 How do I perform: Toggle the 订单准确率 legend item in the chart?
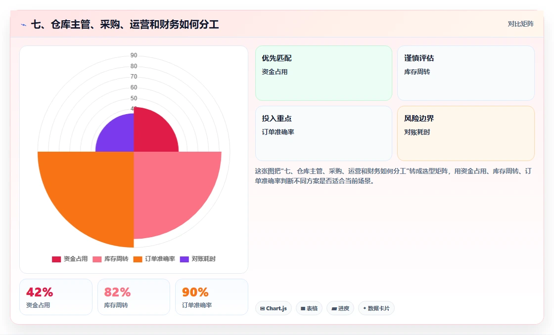154,259
